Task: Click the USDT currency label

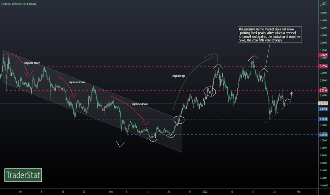Action: coord(324,4)
